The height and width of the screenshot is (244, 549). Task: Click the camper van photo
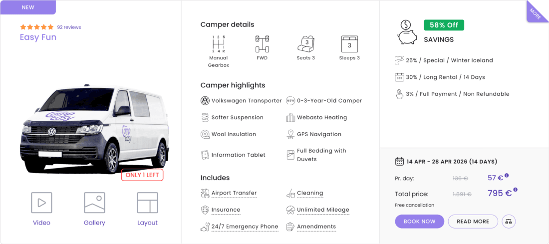pyautogui.click(x=94, y=128)
